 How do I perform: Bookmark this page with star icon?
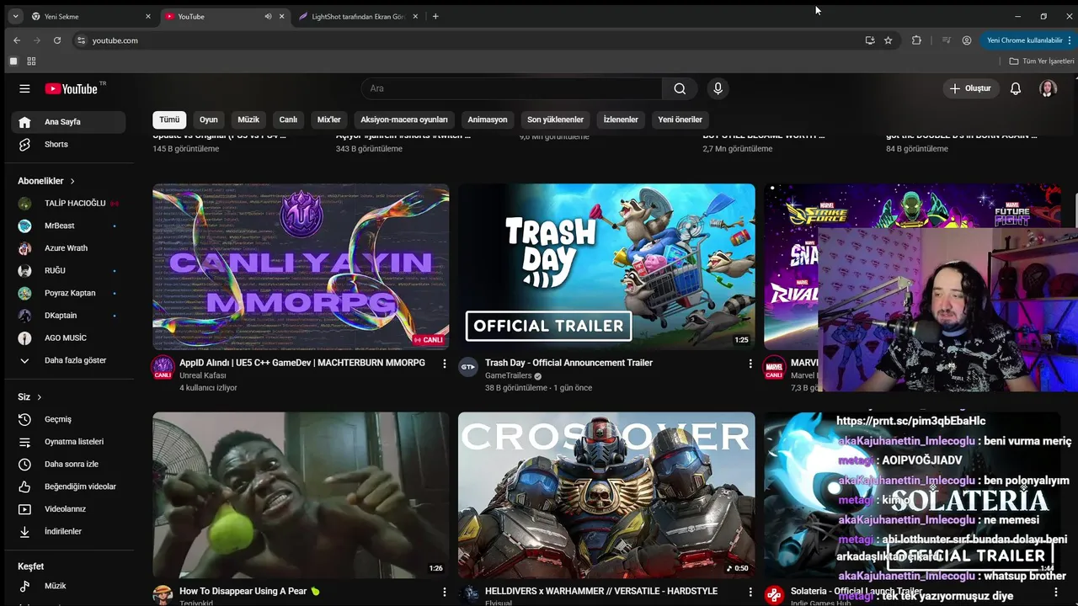888,40
